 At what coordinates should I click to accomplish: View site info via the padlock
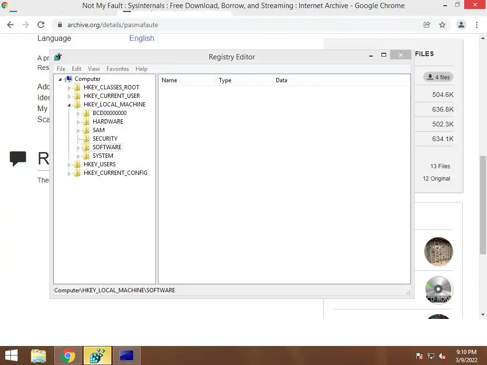tap(59, 25)
